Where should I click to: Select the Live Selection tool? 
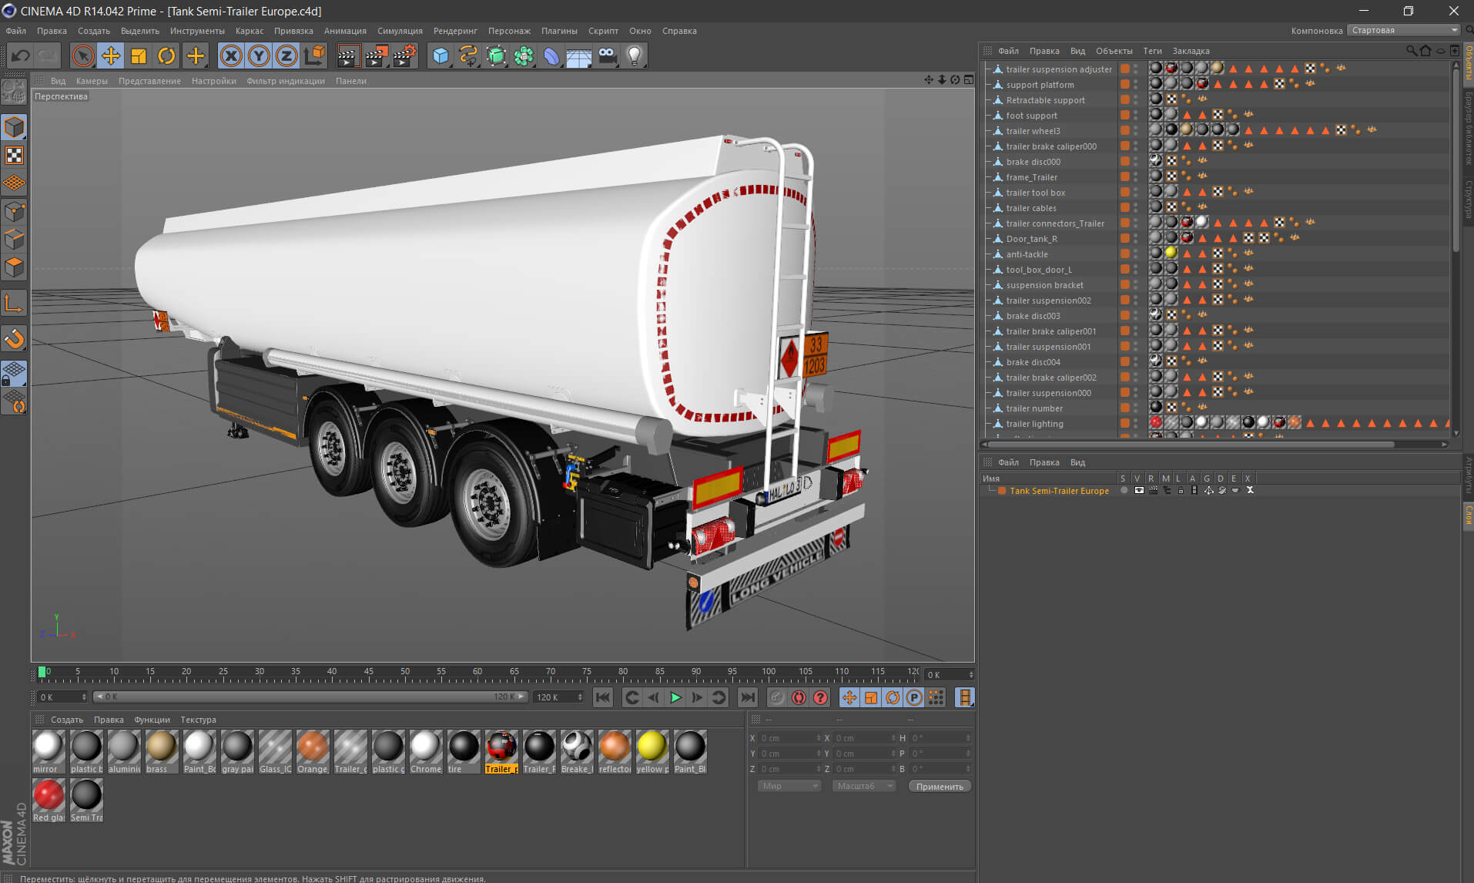pos(82,55)
